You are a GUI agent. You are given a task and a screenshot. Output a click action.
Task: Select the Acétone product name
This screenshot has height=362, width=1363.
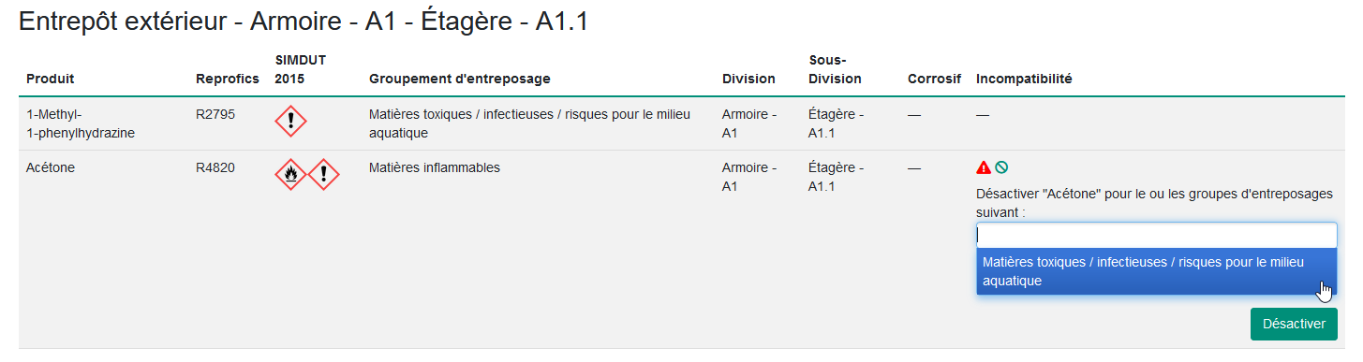tap(51, 168)
